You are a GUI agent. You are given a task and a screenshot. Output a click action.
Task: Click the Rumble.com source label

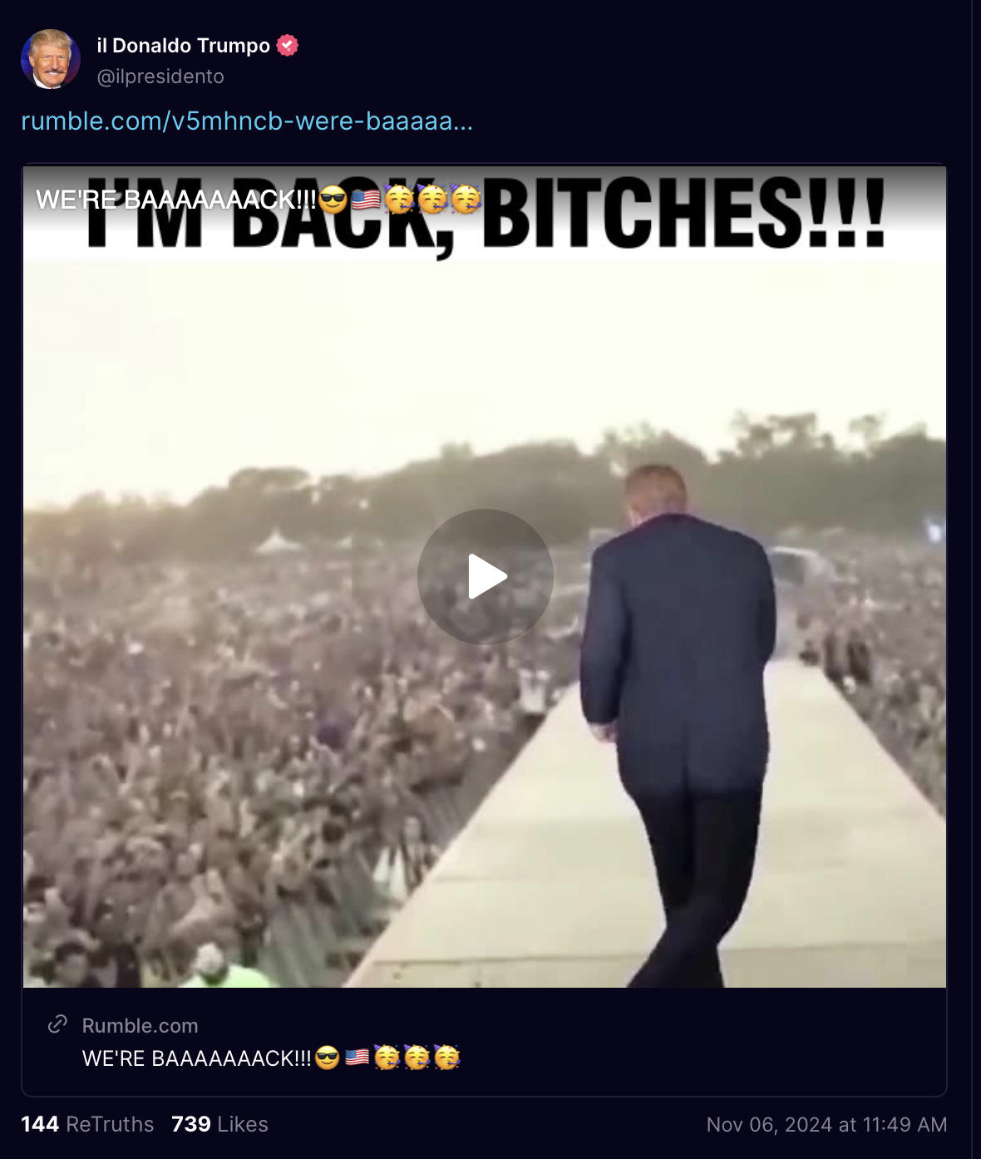pos(140,1026)
